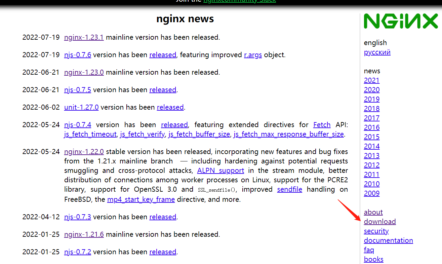Image resolution: width=442 pixels, height=264 pixels.
Task: Open the njs-0.7.3 version link
Action: 78,217
